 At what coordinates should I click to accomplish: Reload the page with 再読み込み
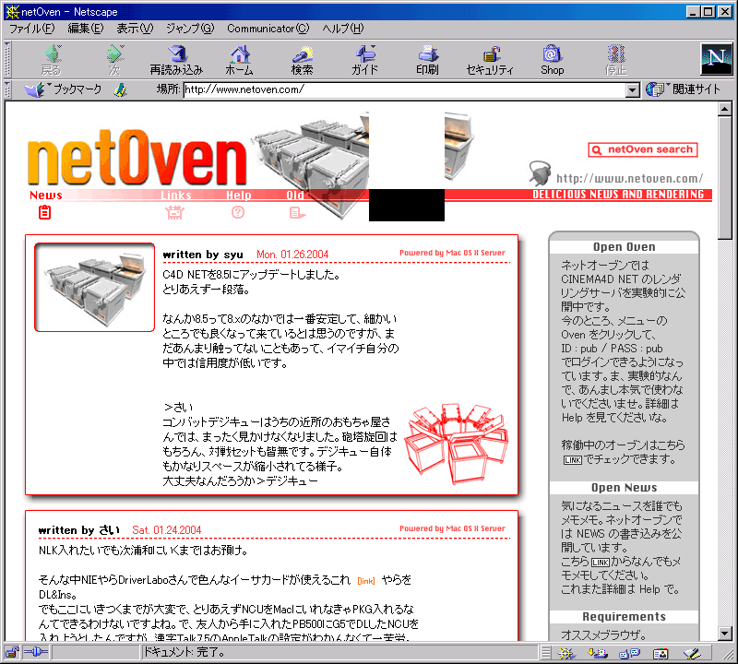pos(176,60)
